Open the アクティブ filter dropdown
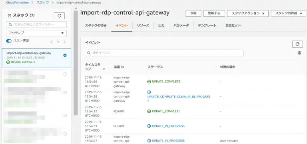The width and height of the screenshot is (307, 144). [x=36, y=33]
